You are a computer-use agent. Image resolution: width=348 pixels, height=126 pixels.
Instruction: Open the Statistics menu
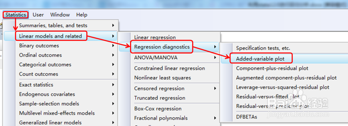point(16,15)
